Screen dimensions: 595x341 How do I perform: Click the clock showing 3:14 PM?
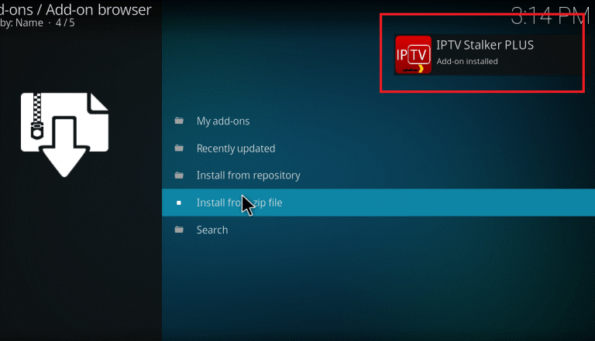550,13
